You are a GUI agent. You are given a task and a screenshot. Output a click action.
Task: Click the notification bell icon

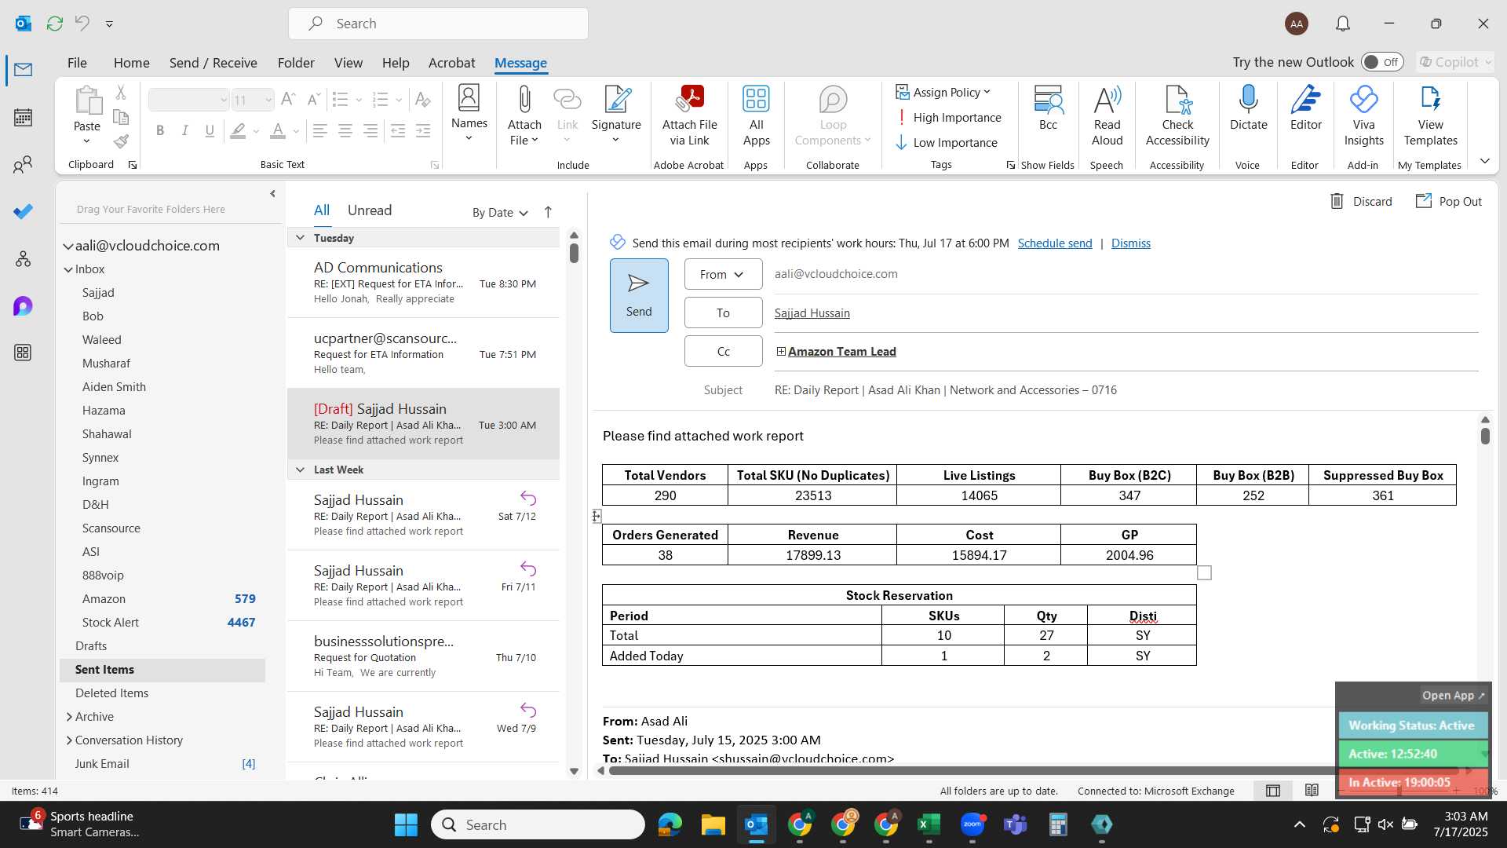[1343, 24]
